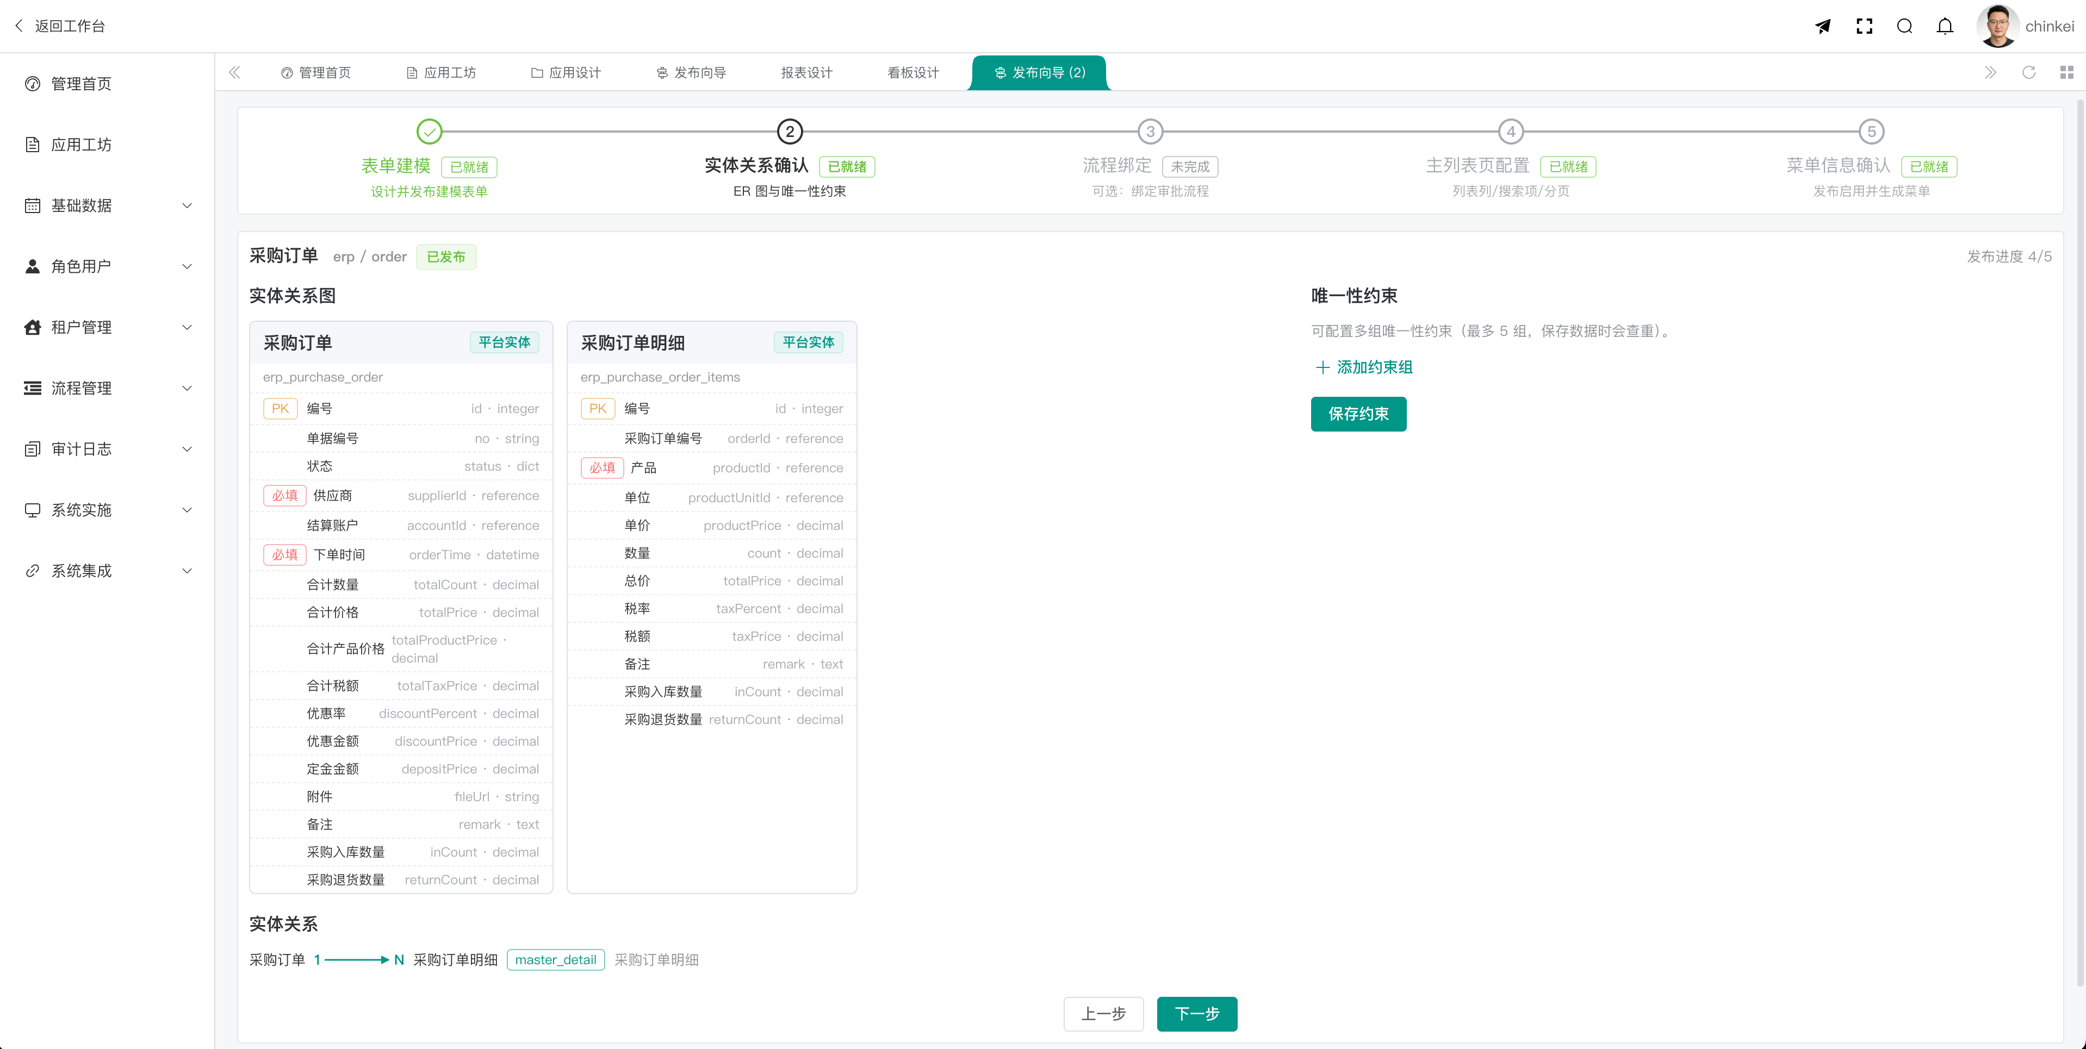The height and width of the screenshot is (1049, 2086).
Task: Go to step 5 菜单信息确认 circle
Action: pyautogui.click(x=1871, y=131)
